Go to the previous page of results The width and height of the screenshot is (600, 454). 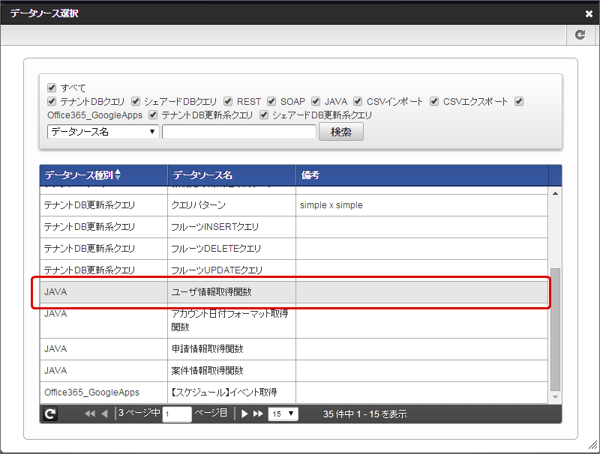coord(104,414)
